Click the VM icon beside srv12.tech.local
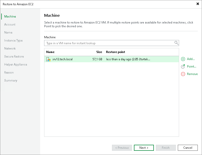 point(48,59)
